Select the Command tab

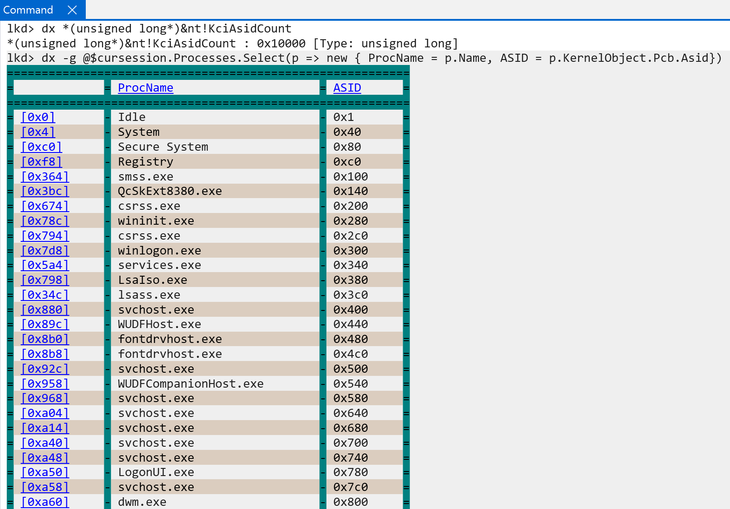(x=28, y=10)
